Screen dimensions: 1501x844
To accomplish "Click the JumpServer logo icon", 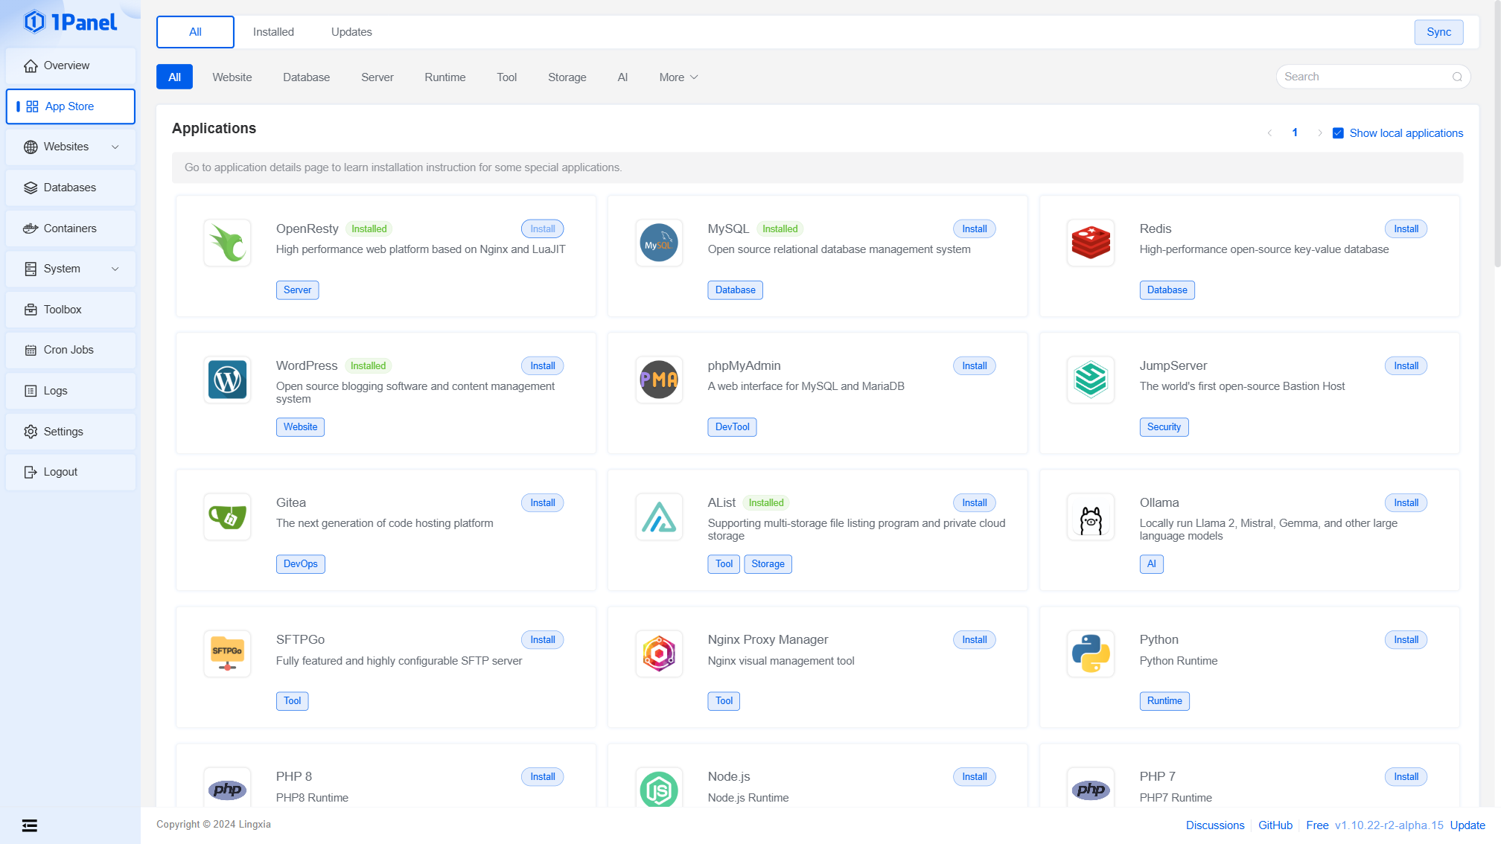I will click(1090, 380).
